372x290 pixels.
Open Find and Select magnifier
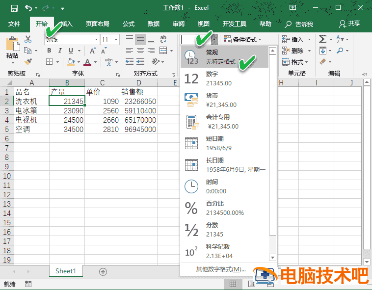tap(340, 51)
